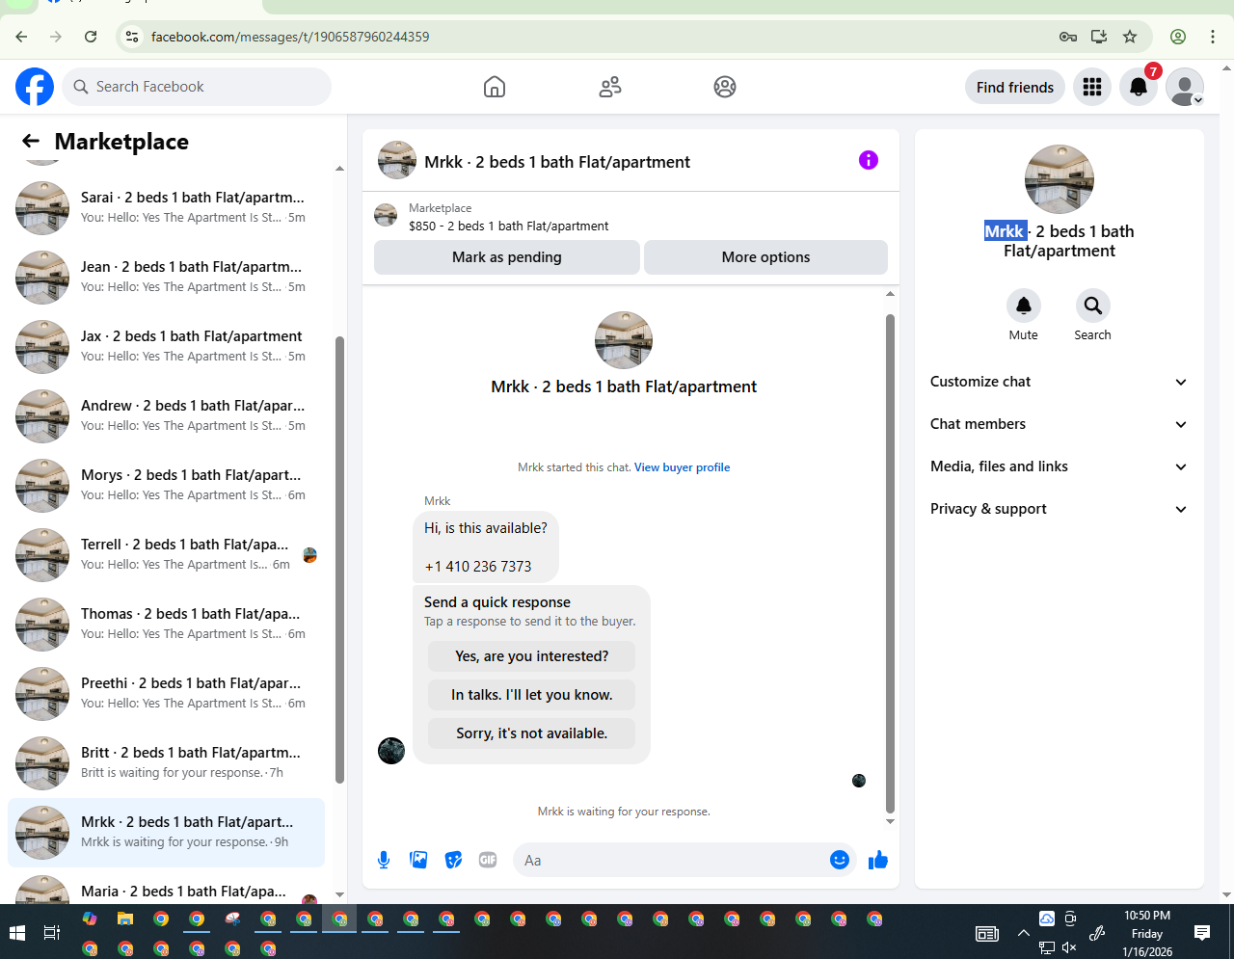Expand Chat members section
Screen dimensions: 1234x959
tap(1059, 424)
